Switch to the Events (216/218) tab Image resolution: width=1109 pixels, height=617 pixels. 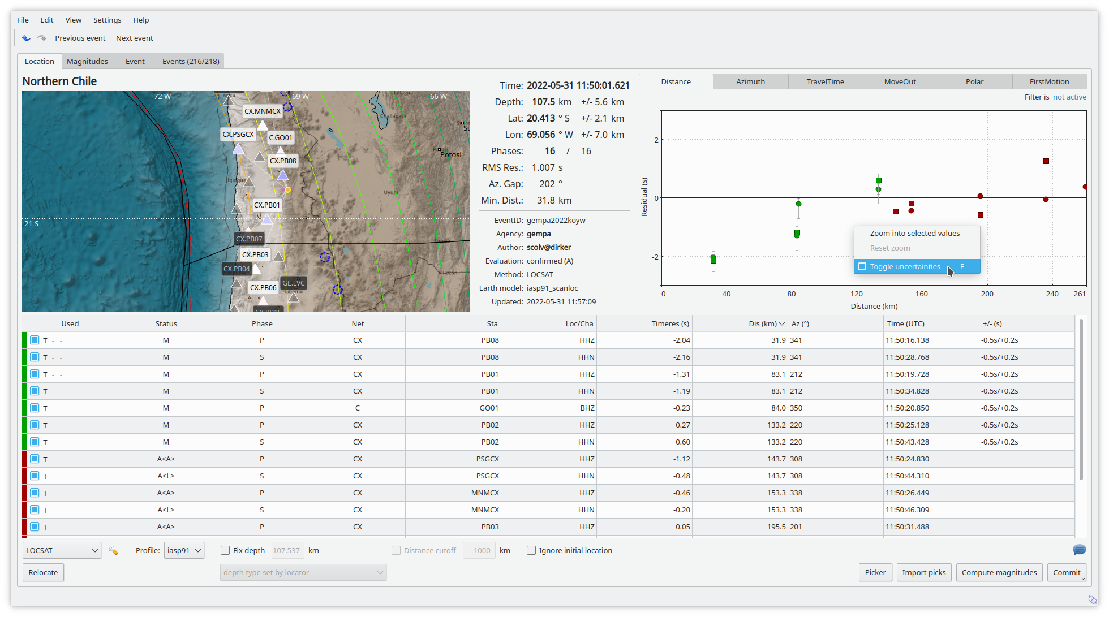[191, 61]
